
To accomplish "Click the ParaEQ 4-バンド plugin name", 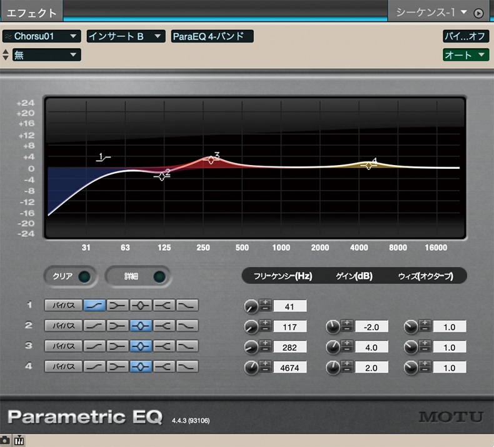I will click(x=212, y=36).
